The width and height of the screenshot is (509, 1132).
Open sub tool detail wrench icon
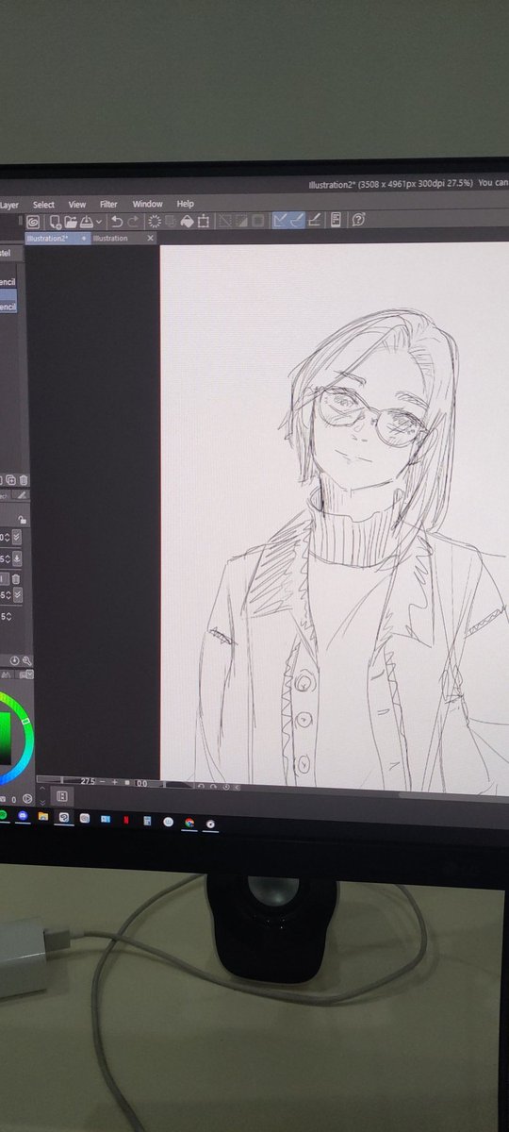(27, 660)
